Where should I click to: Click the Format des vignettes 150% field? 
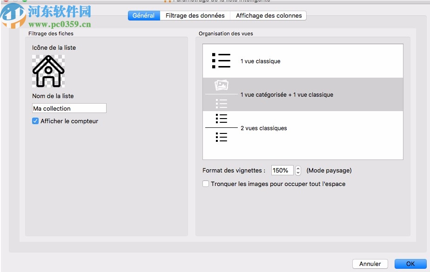282,170
